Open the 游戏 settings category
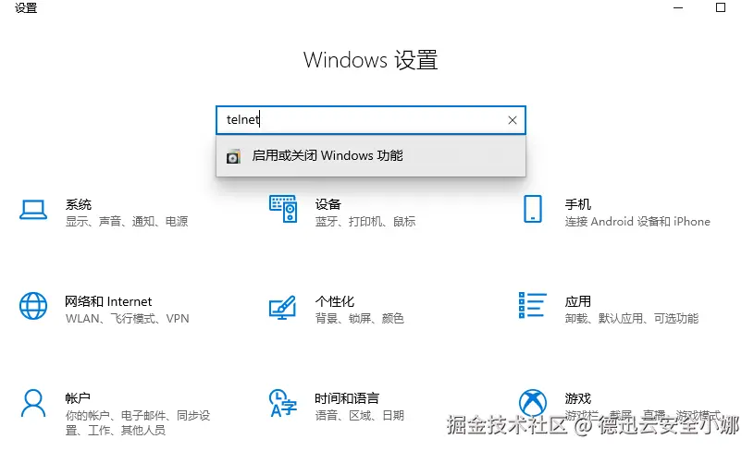Image resolution: width=754 pixels, height=451 pixels. coord(619,407)
